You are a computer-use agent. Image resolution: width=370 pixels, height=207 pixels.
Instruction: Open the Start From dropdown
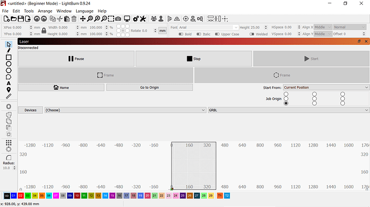(326, 87)
